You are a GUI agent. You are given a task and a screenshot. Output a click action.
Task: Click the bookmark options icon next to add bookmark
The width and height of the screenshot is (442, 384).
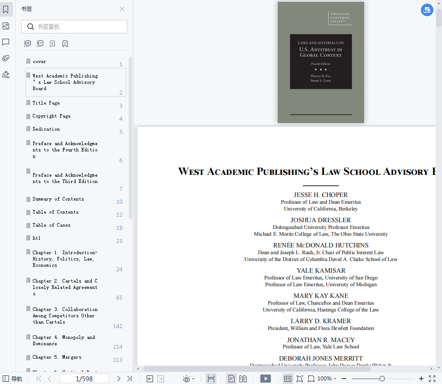(65, 43)
